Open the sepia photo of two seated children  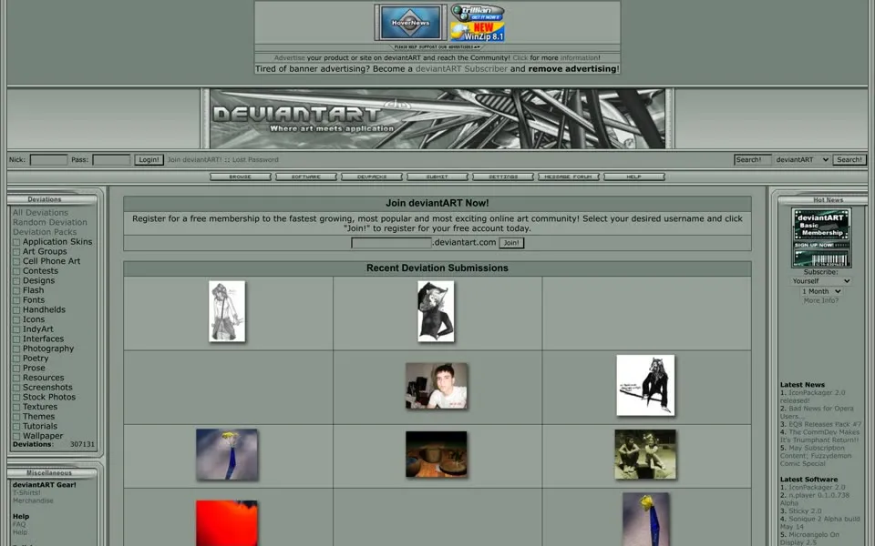(645, 454)
